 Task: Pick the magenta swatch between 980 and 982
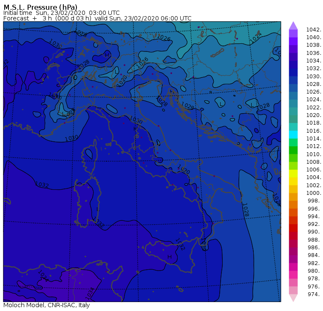click(x=293, y=267)
